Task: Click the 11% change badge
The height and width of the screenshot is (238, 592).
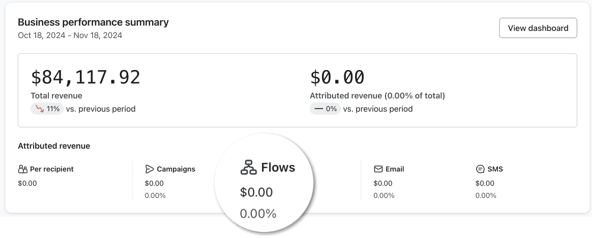Action: 47,109
